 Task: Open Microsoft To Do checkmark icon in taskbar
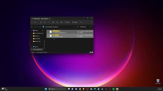coord(102,89)
